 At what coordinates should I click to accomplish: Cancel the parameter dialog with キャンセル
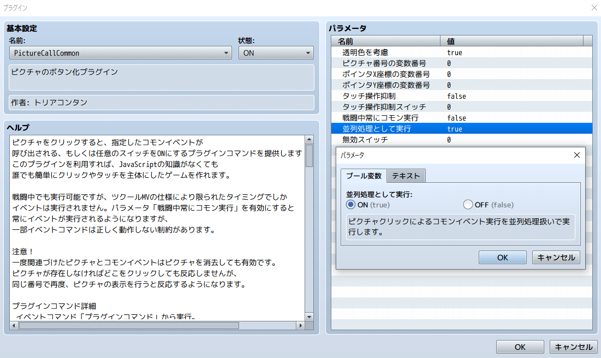[555, 257]
